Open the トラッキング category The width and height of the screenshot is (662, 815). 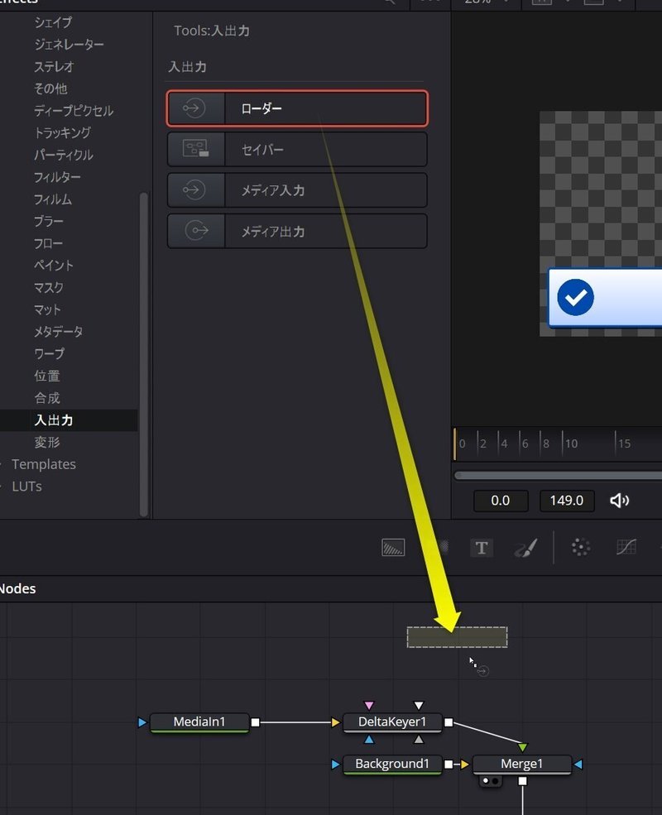click(x=62, y=133)
